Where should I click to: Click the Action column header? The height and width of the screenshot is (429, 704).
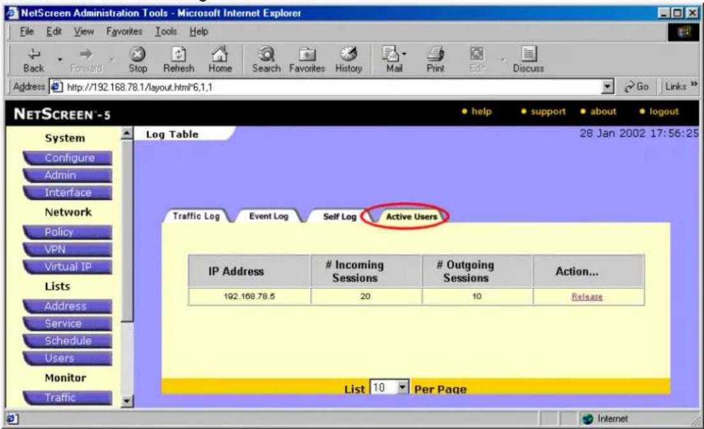589,271
